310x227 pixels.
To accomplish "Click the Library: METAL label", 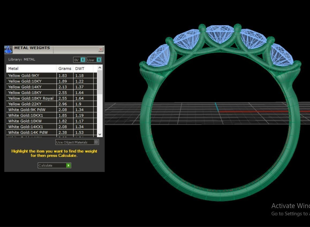I will click(22, 59).
